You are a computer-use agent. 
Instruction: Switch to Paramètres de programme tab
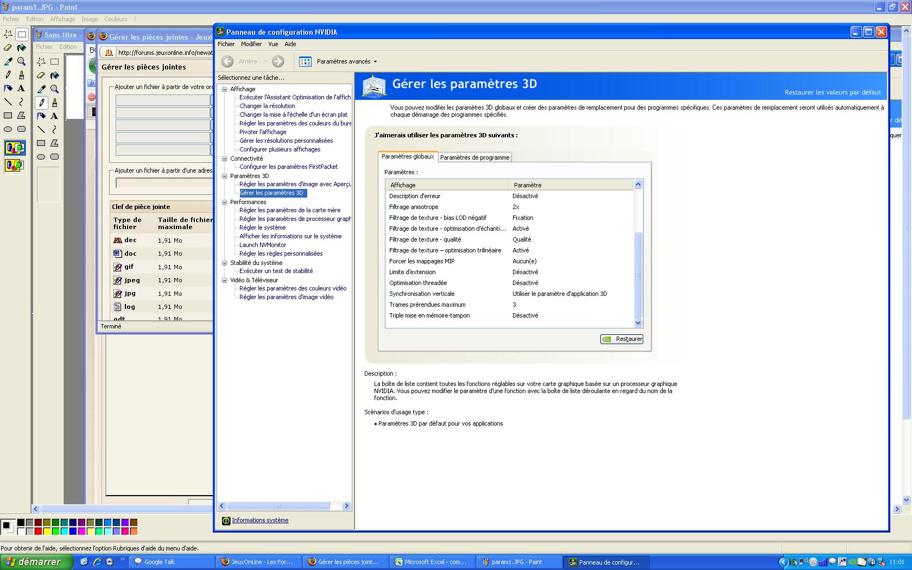pos(474,157)
